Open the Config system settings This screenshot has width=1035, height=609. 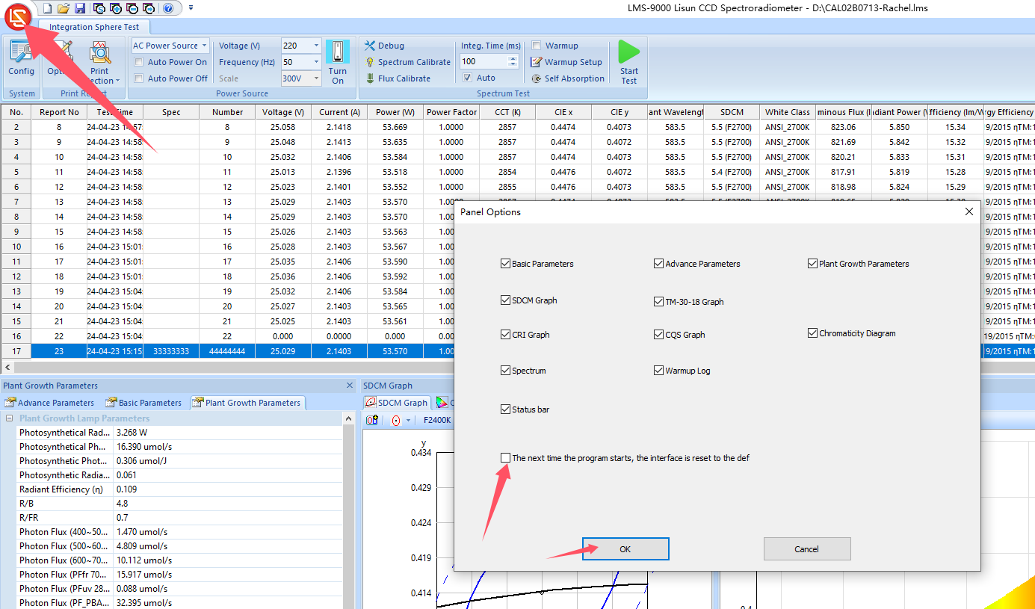[21, 60]
